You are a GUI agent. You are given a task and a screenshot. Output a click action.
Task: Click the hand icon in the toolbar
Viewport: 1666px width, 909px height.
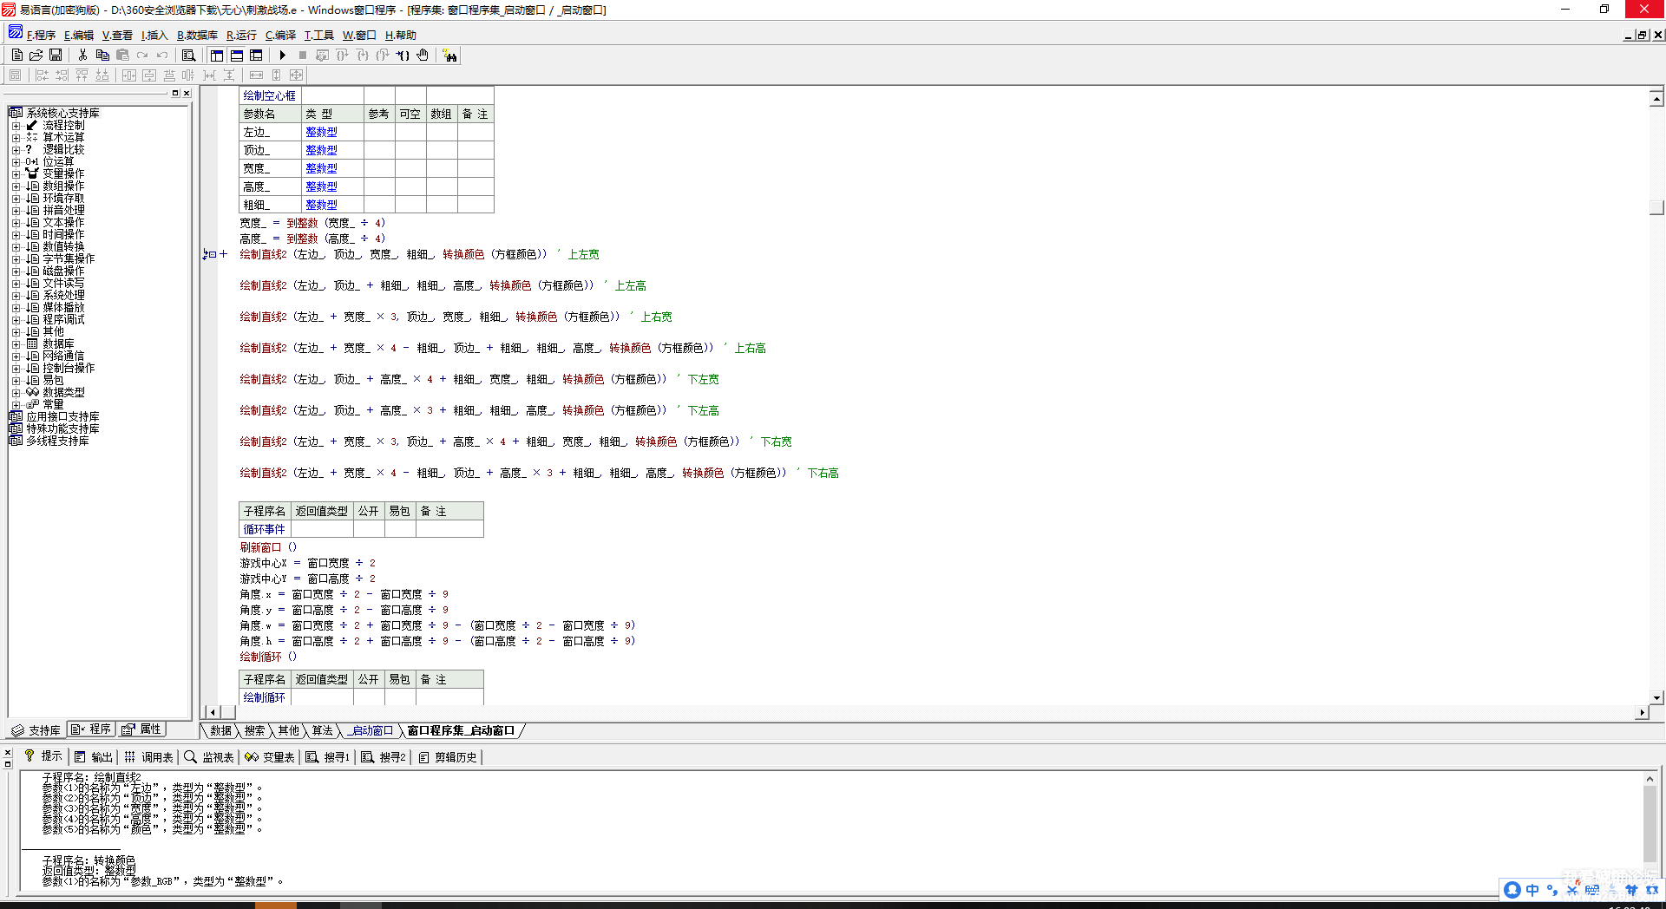pyautogui.click(x=423, y=56)
